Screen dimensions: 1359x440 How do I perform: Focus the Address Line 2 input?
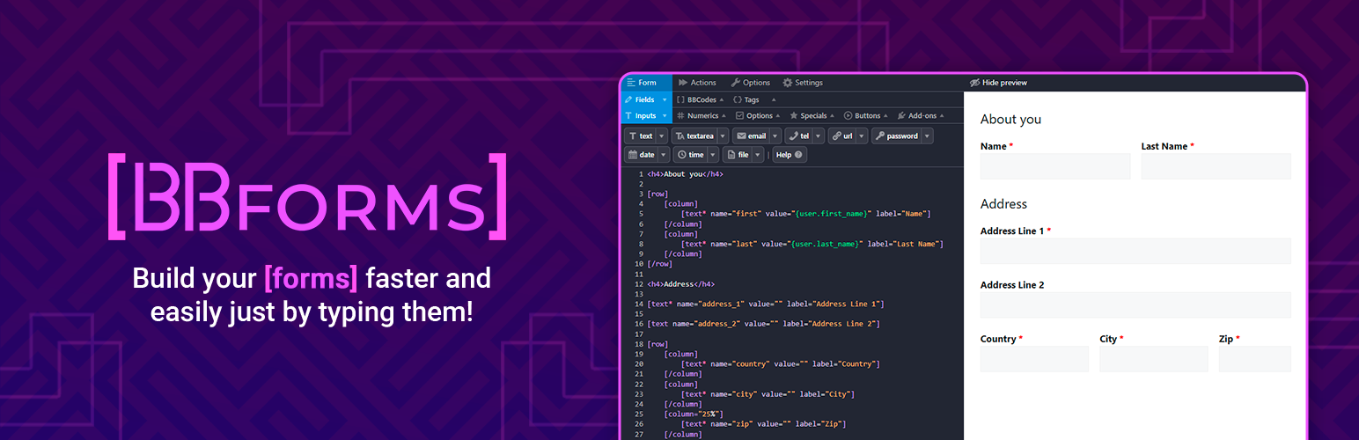pyautogui.click(x=1135, y=304)
